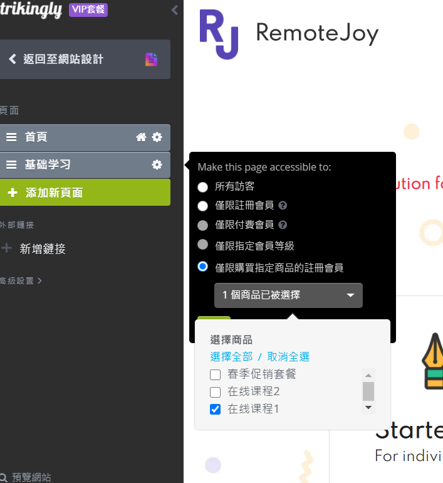Click 添加新頁面 button
The height and width of the screenshot is (483, 443).
[x=85, y=193]
